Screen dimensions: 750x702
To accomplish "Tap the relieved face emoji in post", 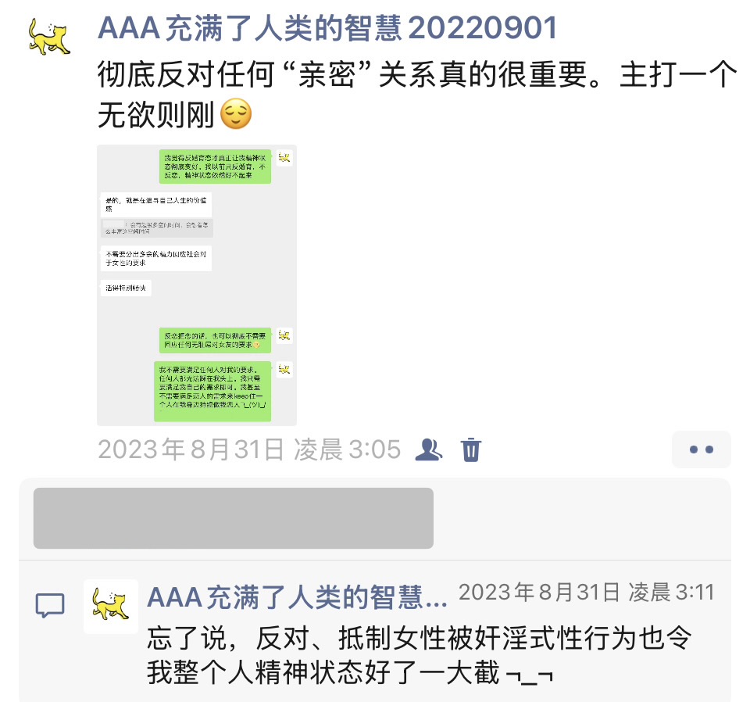I will (236, 114).
